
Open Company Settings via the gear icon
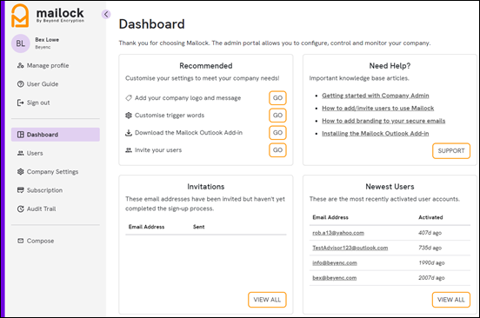point(21,172)
